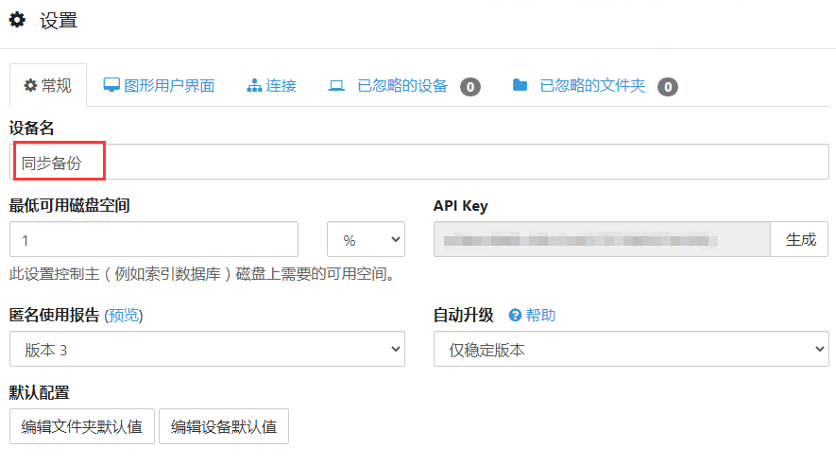Open the 帮助 text link
Viewport: 836px width, 465px height.
[x=540, y=316]
